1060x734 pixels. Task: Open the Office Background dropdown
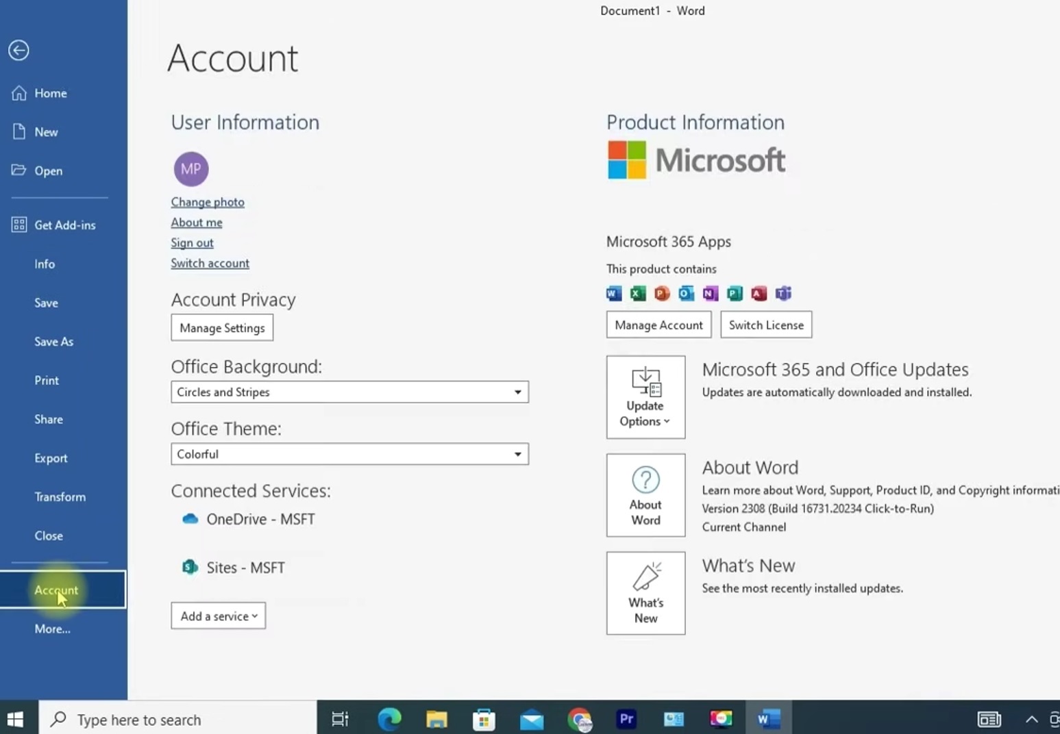point(349,392)
